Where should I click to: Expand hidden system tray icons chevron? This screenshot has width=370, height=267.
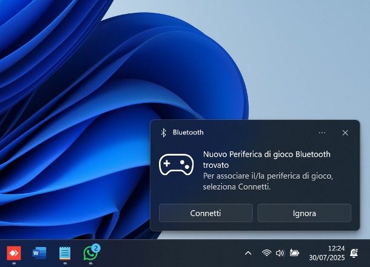click(x=247, y=253)
